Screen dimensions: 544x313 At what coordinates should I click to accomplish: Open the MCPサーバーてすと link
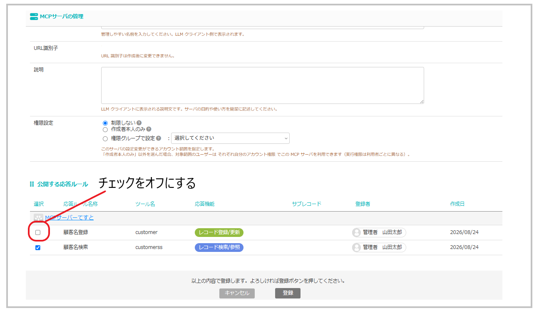click(x=69, y=218)
